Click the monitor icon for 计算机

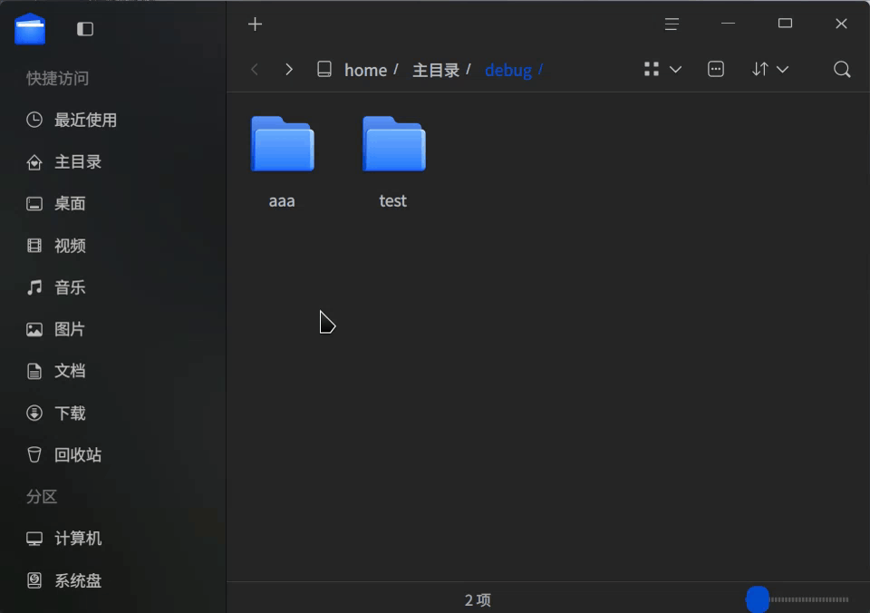(34, 539)
